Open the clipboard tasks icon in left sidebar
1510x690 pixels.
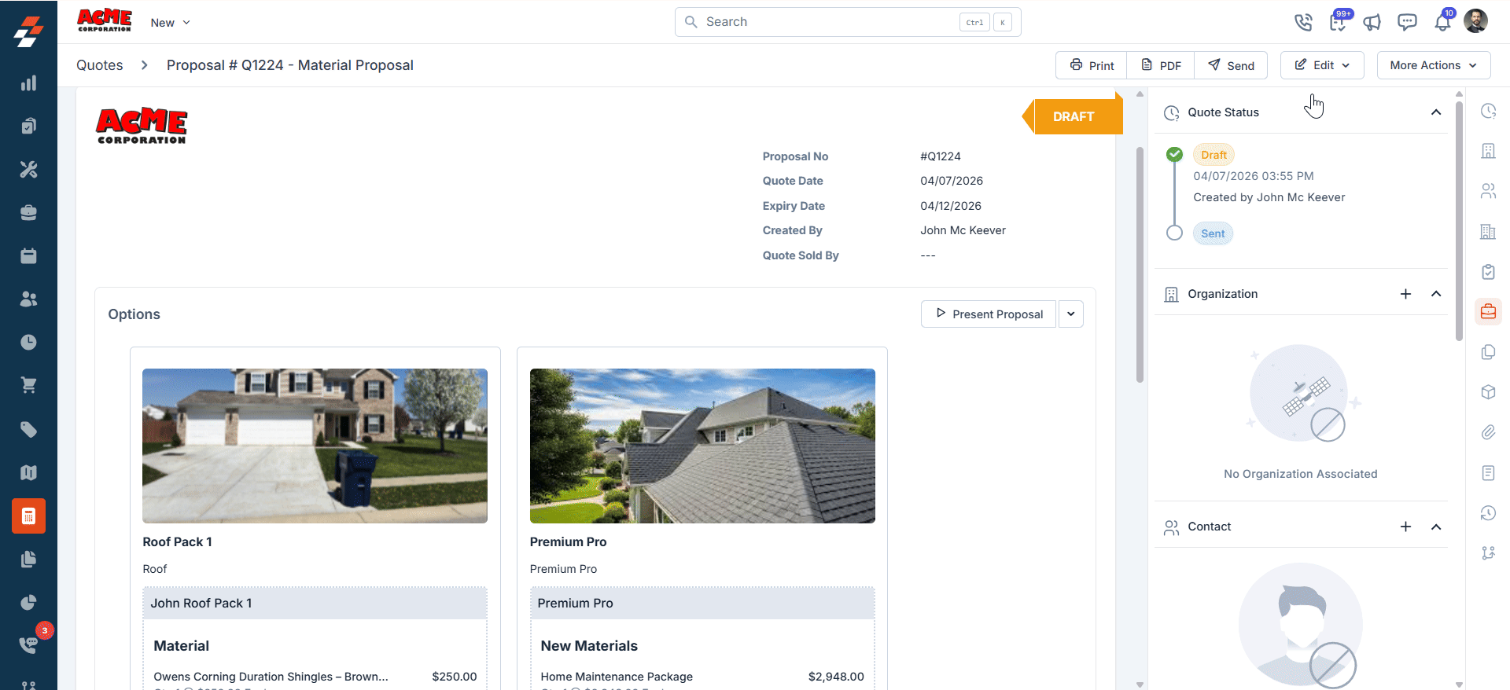pos(28,126)
